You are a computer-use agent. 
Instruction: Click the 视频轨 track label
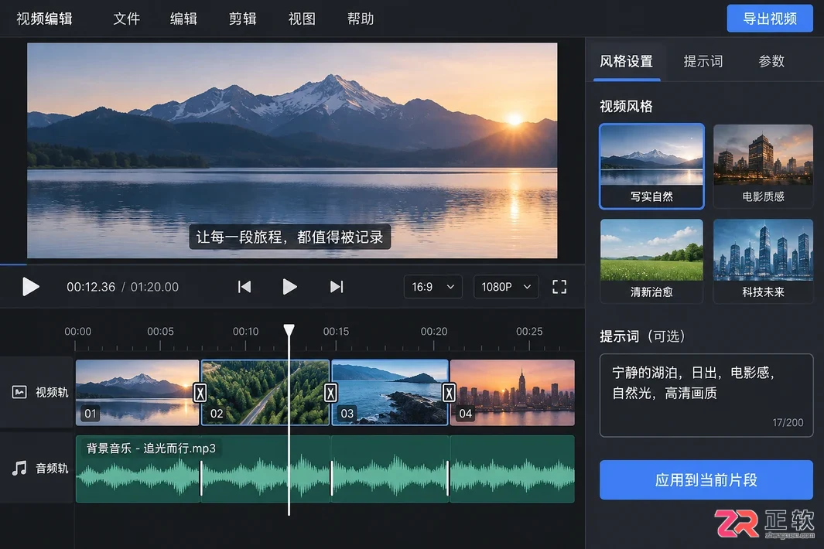click(52, 393)
